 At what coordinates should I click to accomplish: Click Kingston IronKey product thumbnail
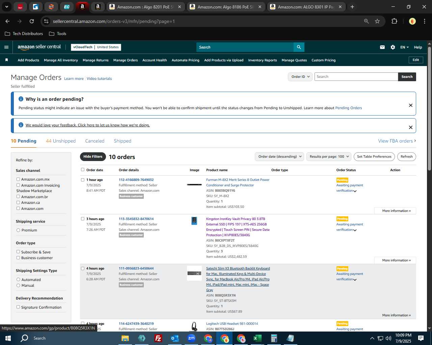pyautogui.click(x=194, y=221)
